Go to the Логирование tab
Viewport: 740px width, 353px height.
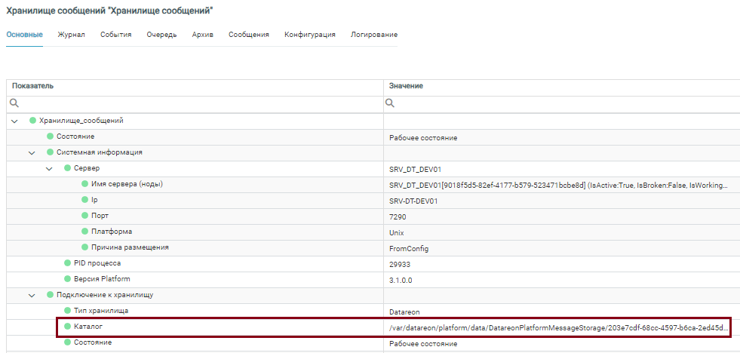tap(373, 35)
